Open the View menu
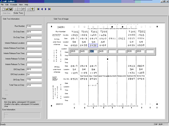 click(x=21, y=4)
